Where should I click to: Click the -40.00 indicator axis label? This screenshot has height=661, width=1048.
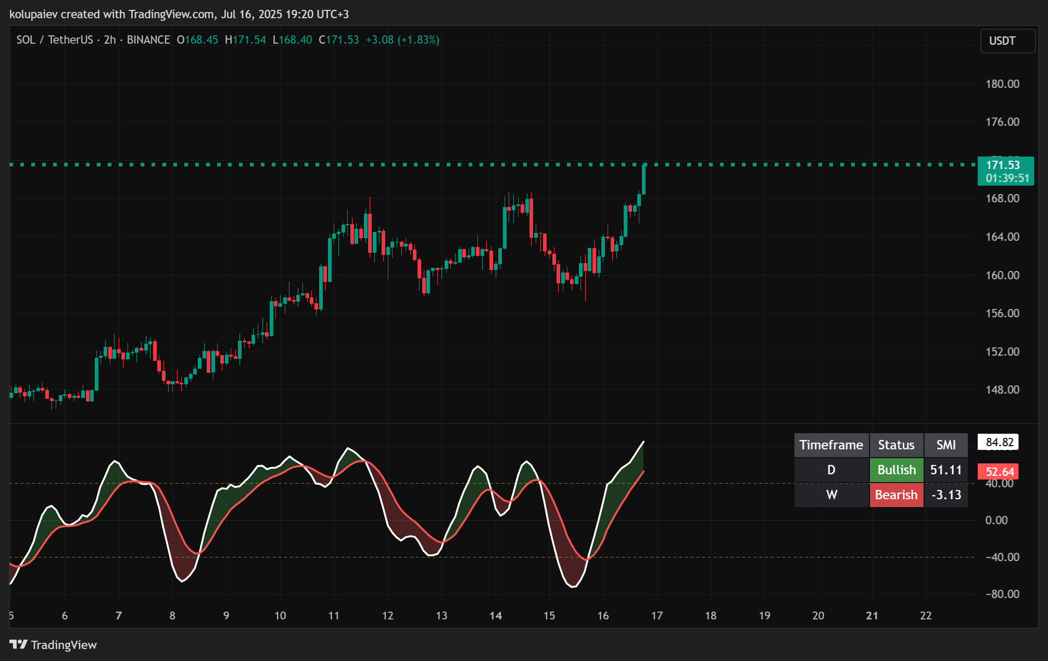[1002, 557]
